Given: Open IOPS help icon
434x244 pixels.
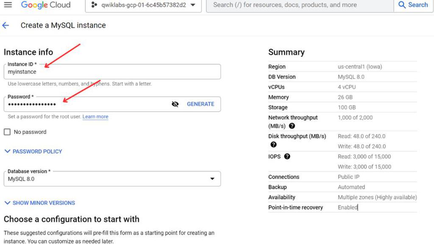Looking at the screenshot, I should click(287, 156).
